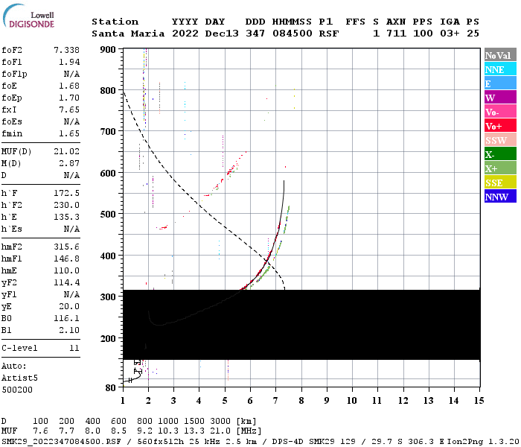Click the 900 km height axis label

[x=108, y=50]
